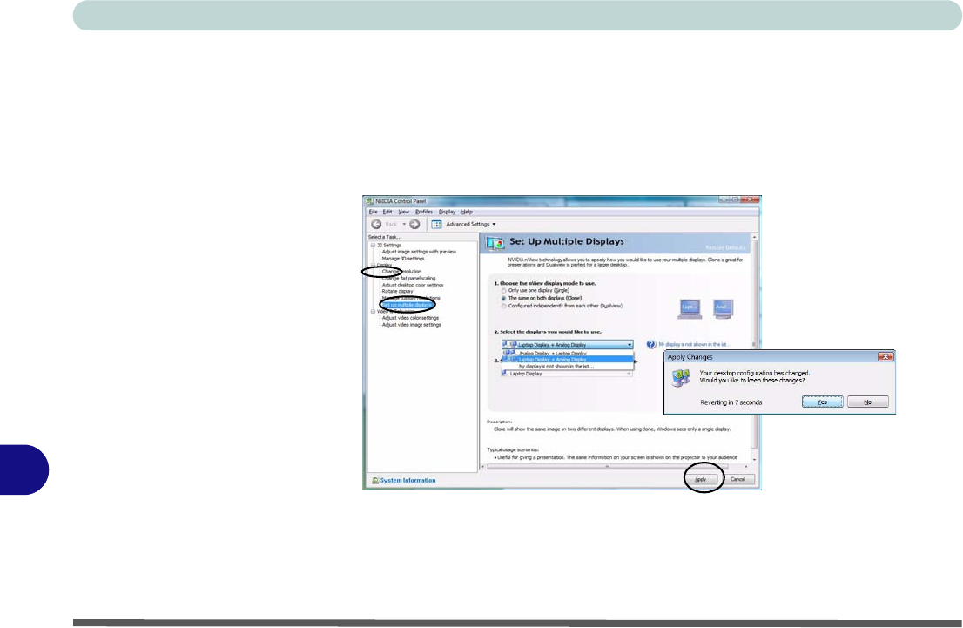
Task: Open 'Rotate display' task
Action: coord(397,291)
